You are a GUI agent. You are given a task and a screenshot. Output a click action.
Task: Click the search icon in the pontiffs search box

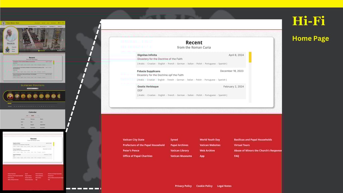(38, 88)
